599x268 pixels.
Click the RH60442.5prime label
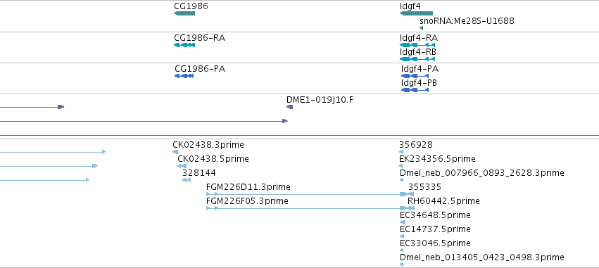click(443, 200)
